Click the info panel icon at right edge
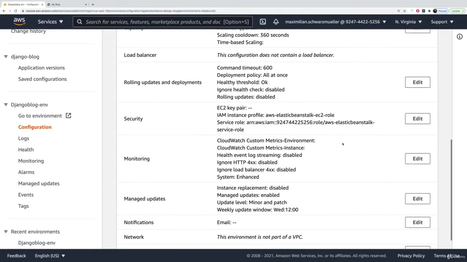This screenshot has width=467, height=262. 459,37
